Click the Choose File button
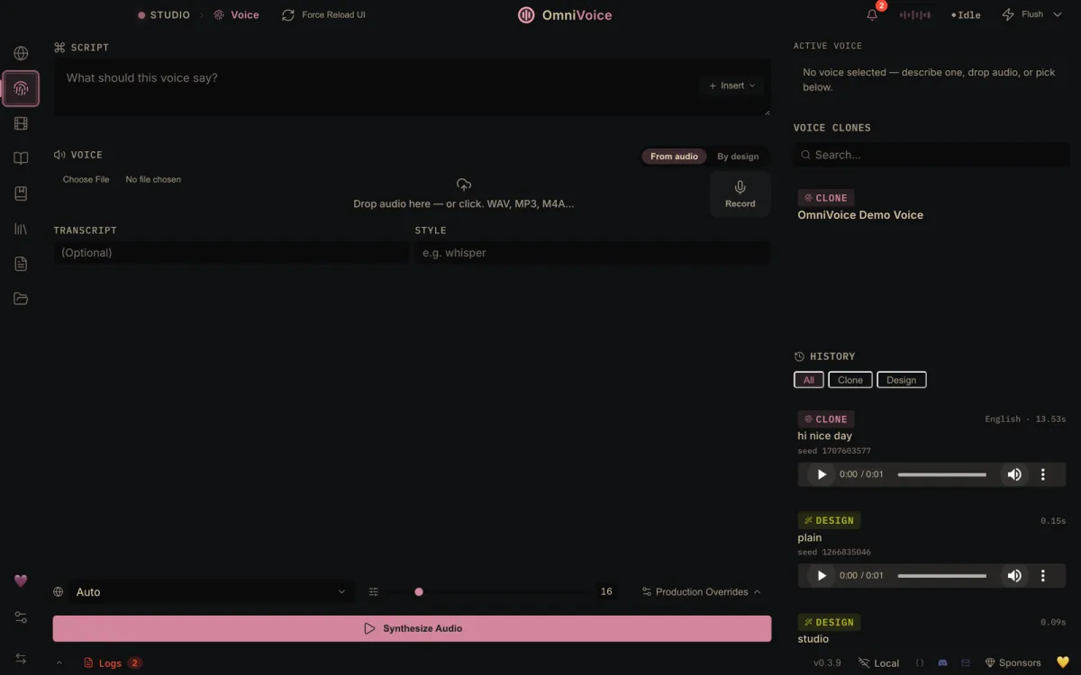Screen dimensions: 1081x675 [x=86, y=179]
